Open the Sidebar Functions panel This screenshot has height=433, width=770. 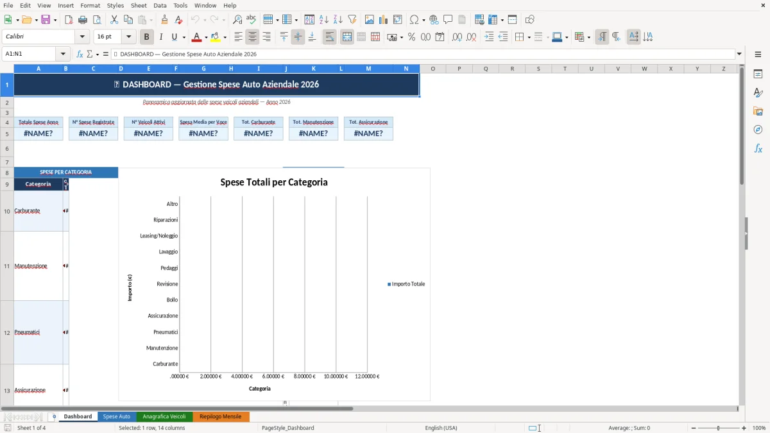pyautogui.click(x=758, y=149)
